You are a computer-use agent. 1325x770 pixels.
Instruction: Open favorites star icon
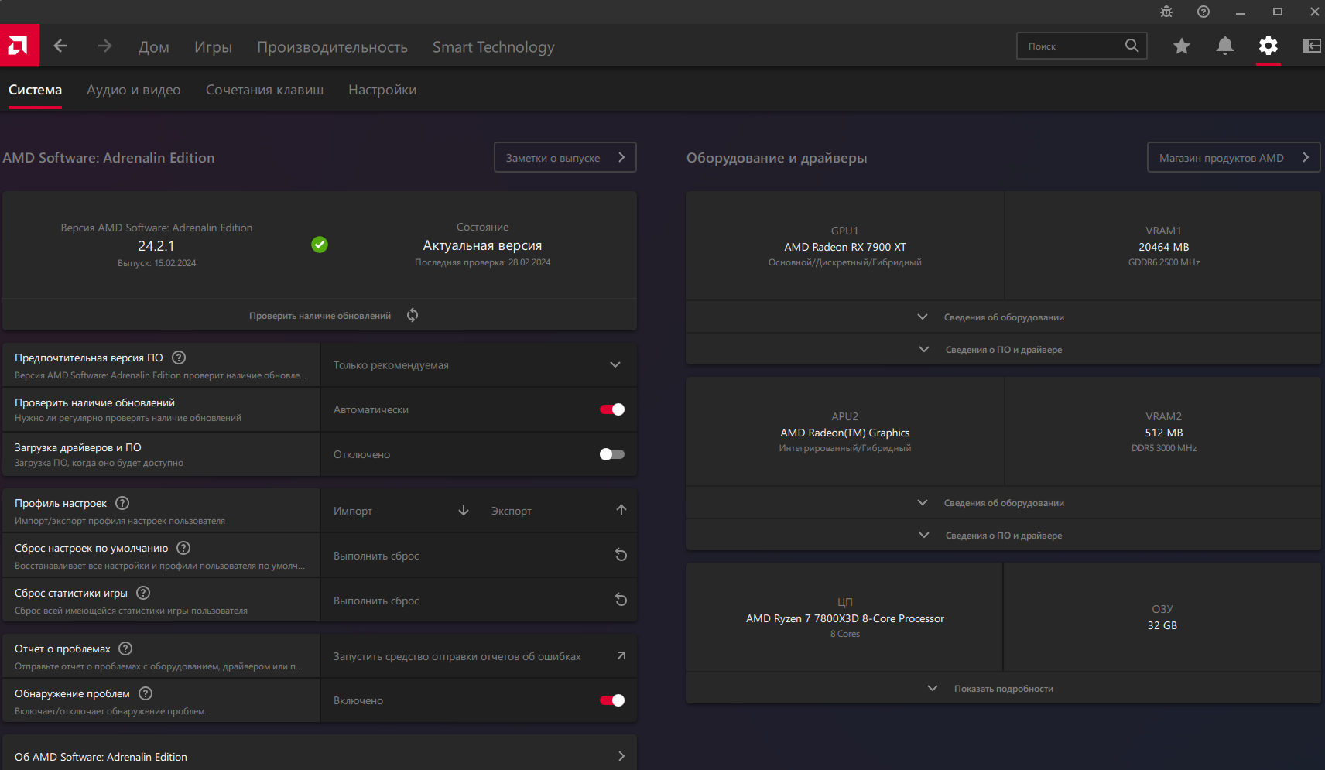pos(1181,46)
